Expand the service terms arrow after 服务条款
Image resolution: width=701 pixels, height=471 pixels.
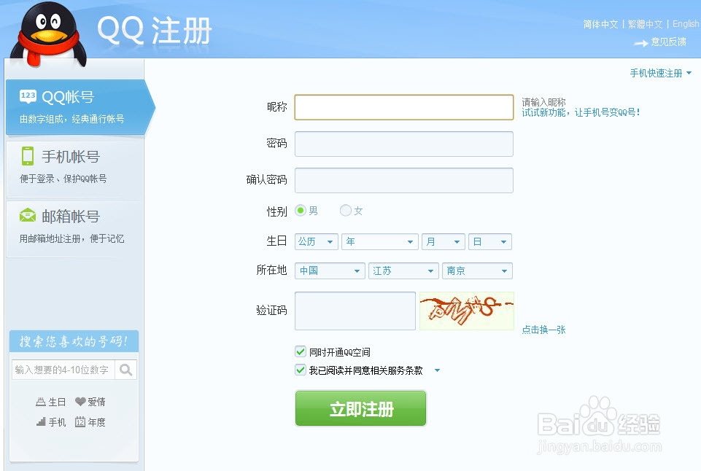click(x=437, y=370)
